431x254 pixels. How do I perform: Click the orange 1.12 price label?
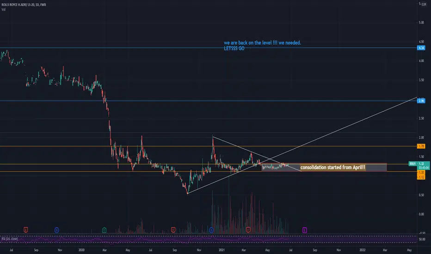tap(421, 177)
